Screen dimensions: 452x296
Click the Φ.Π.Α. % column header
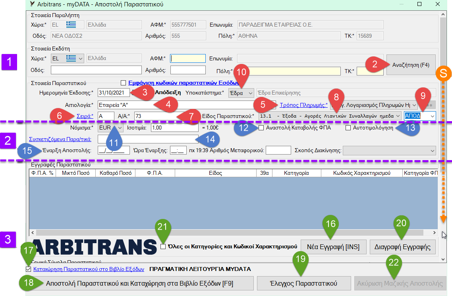42,173
